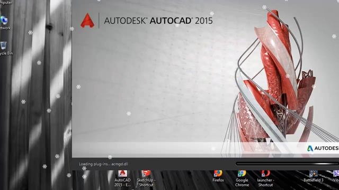Select the launcher Shortcut desktop icon

pyautogui.click(x=265, y=178)
